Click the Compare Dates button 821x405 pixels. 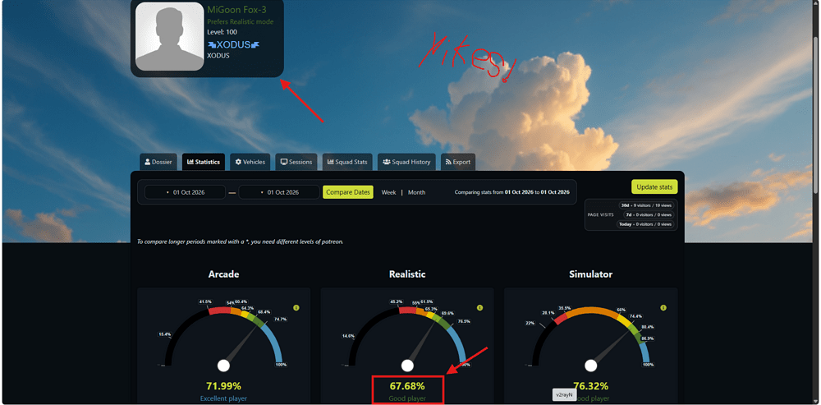coord(348,192)
